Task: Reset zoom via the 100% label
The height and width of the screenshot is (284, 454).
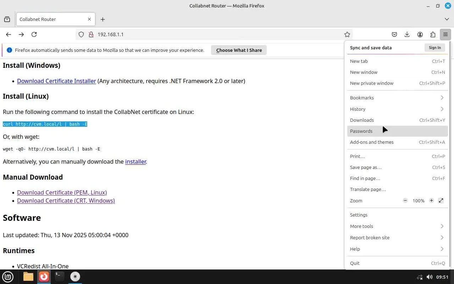Action: pos(418,201)
